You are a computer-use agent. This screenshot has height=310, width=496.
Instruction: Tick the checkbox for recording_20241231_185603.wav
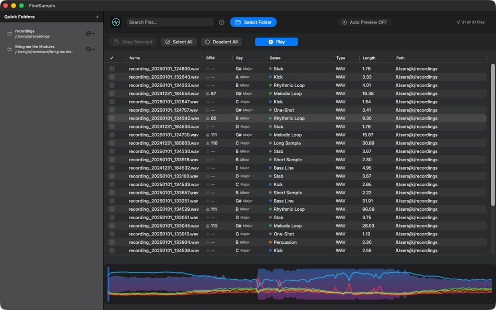point(112,143)
